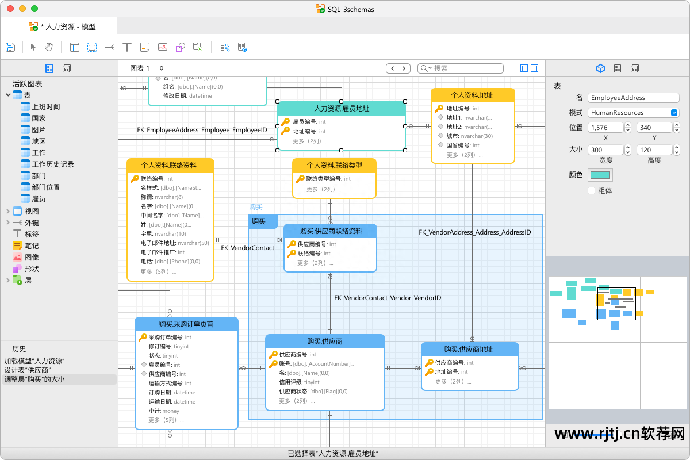Toggle the right sidebar visibility button

point(534,68)
